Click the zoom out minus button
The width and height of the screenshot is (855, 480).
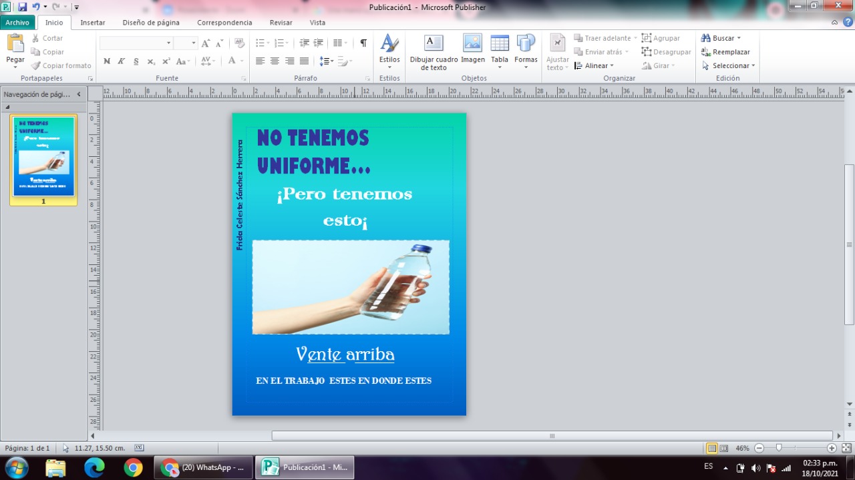tap(759, 448)
